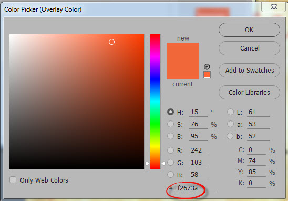This screenshot has height=201, width=288.
Task: Click the Lab b field showing 52
Action: [259, 136]
